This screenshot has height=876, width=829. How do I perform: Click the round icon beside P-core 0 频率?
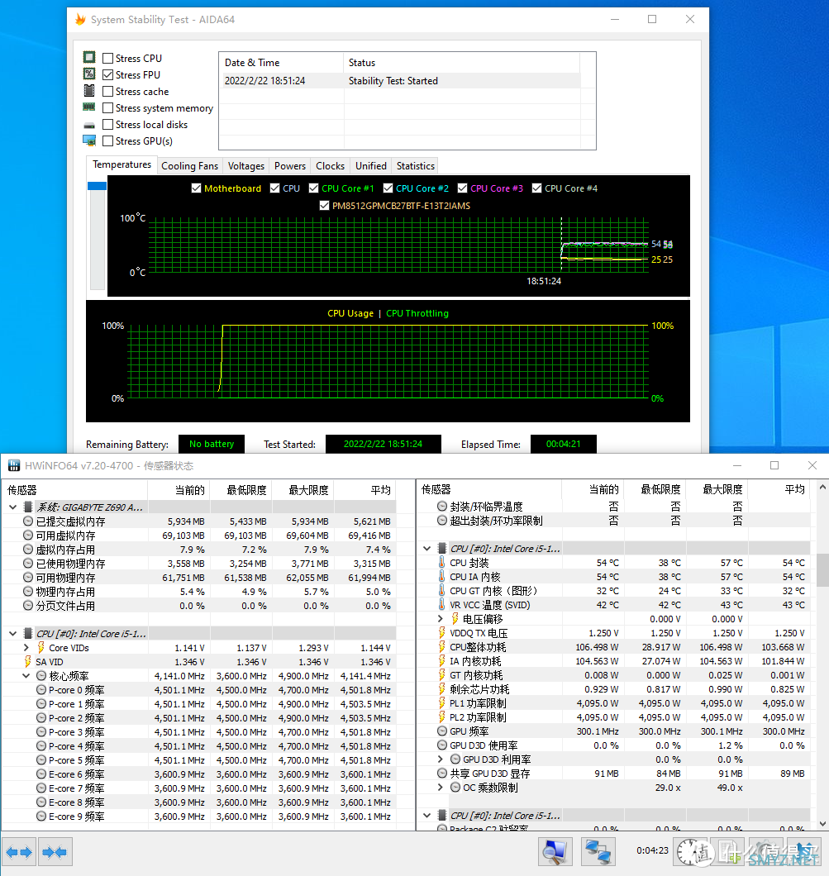[41, 690]
